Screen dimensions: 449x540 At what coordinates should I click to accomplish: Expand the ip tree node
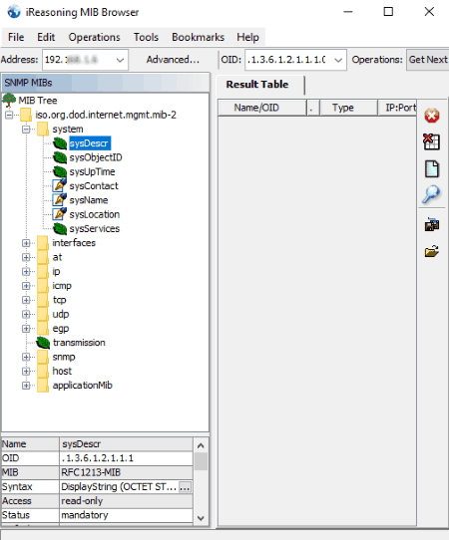[26, 271]
